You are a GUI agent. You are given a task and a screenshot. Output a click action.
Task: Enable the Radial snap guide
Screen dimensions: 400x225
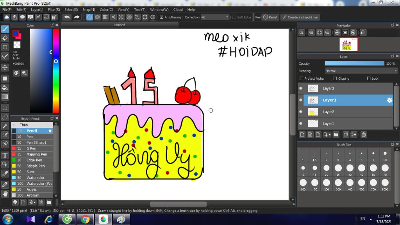click(x=121, y=17)
